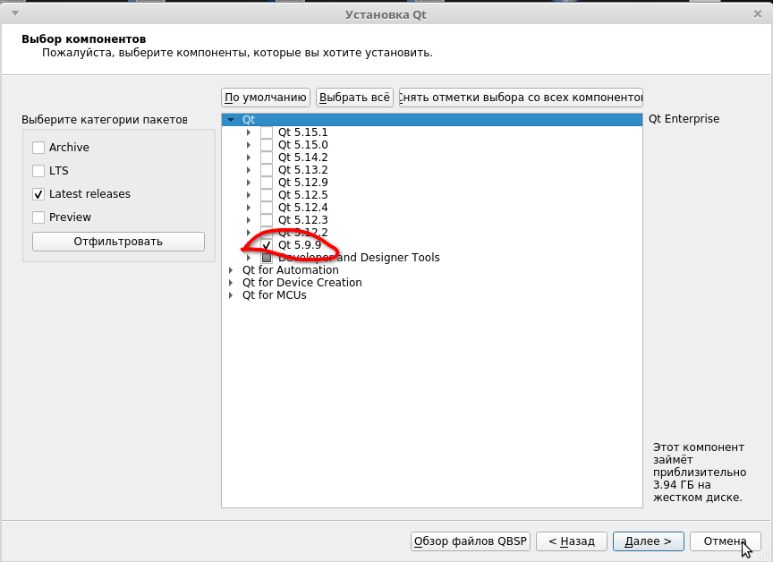
Task: Check the Qt 5.12.9 checkbox
Action: tap(267, 183)
